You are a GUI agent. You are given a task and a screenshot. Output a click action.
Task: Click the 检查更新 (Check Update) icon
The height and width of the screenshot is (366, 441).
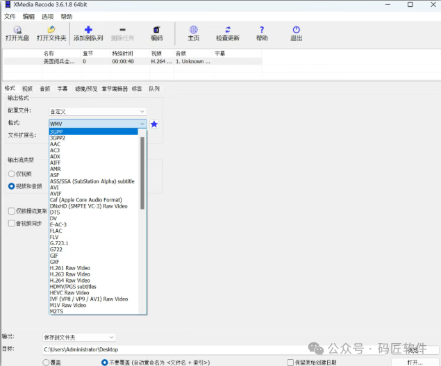(x=228, y=30)
